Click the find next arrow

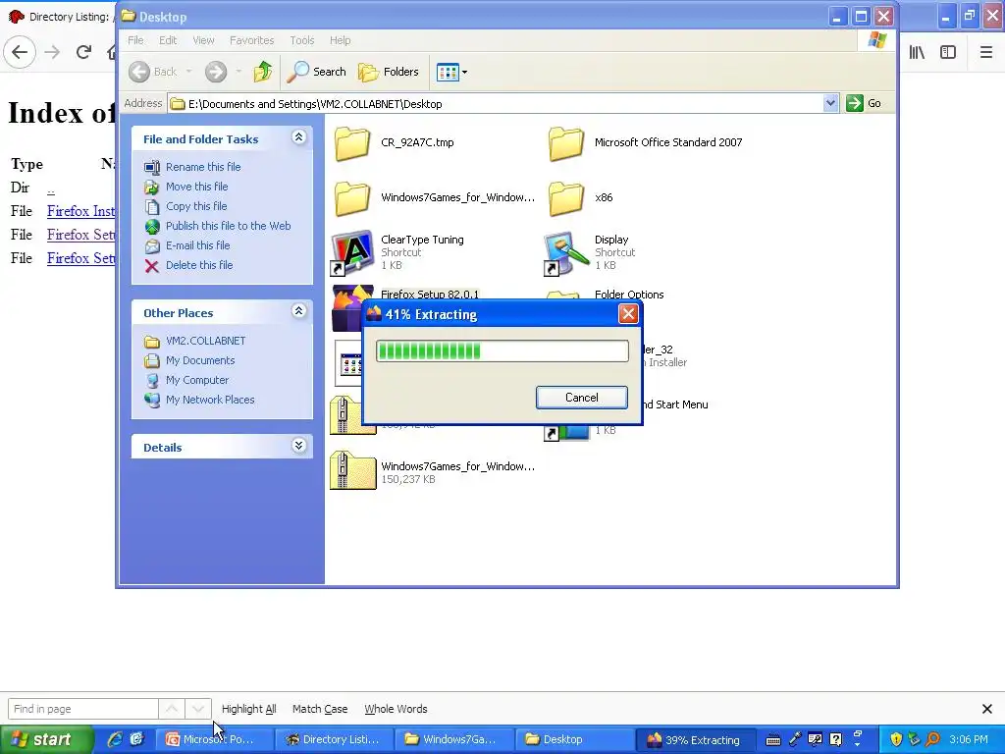pos(198,709)
